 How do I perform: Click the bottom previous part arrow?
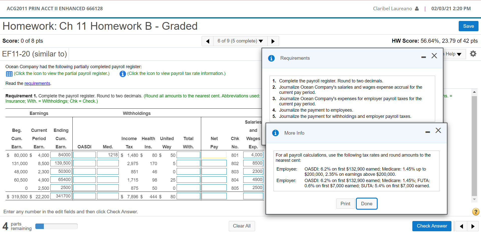461,226
